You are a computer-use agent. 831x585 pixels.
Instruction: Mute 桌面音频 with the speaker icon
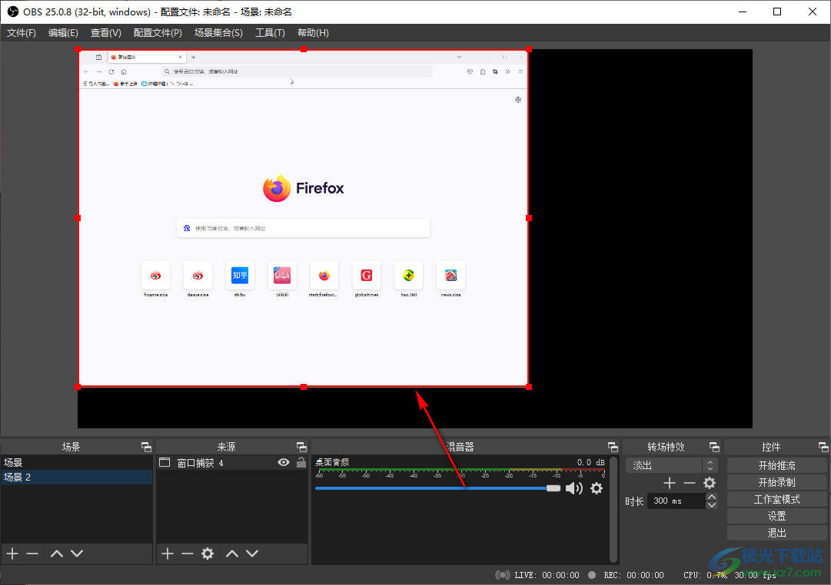point(574,488)
